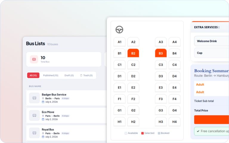The height and width of the screenshot is (143, 229).
Task: Click the 4 stops badge for Eco Move
Action: 65,116
